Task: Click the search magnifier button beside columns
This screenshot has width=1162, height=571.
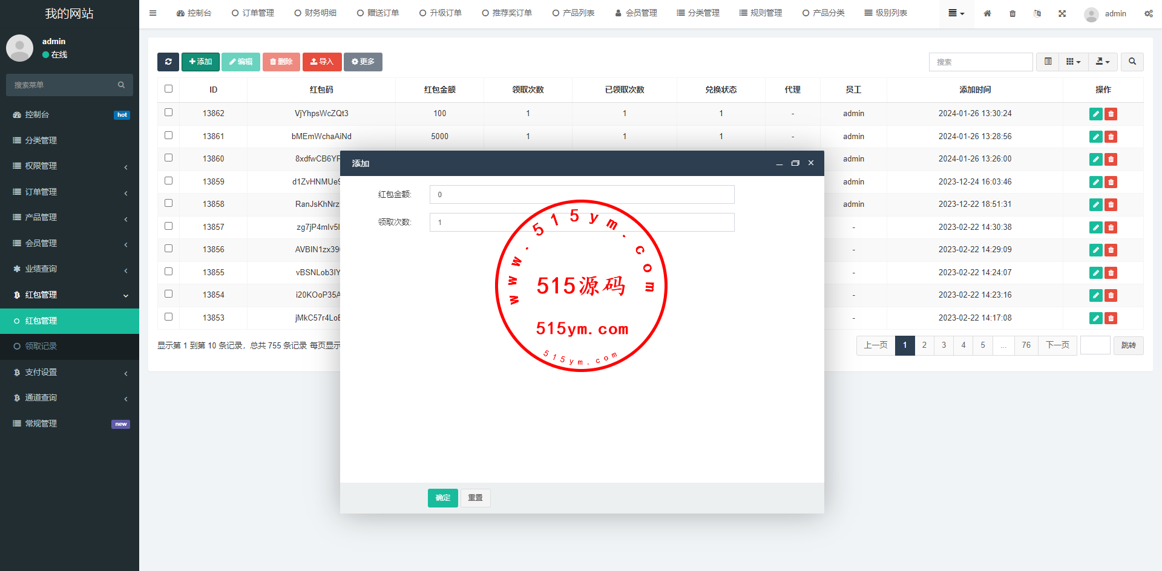Action: coord(1132,62)
